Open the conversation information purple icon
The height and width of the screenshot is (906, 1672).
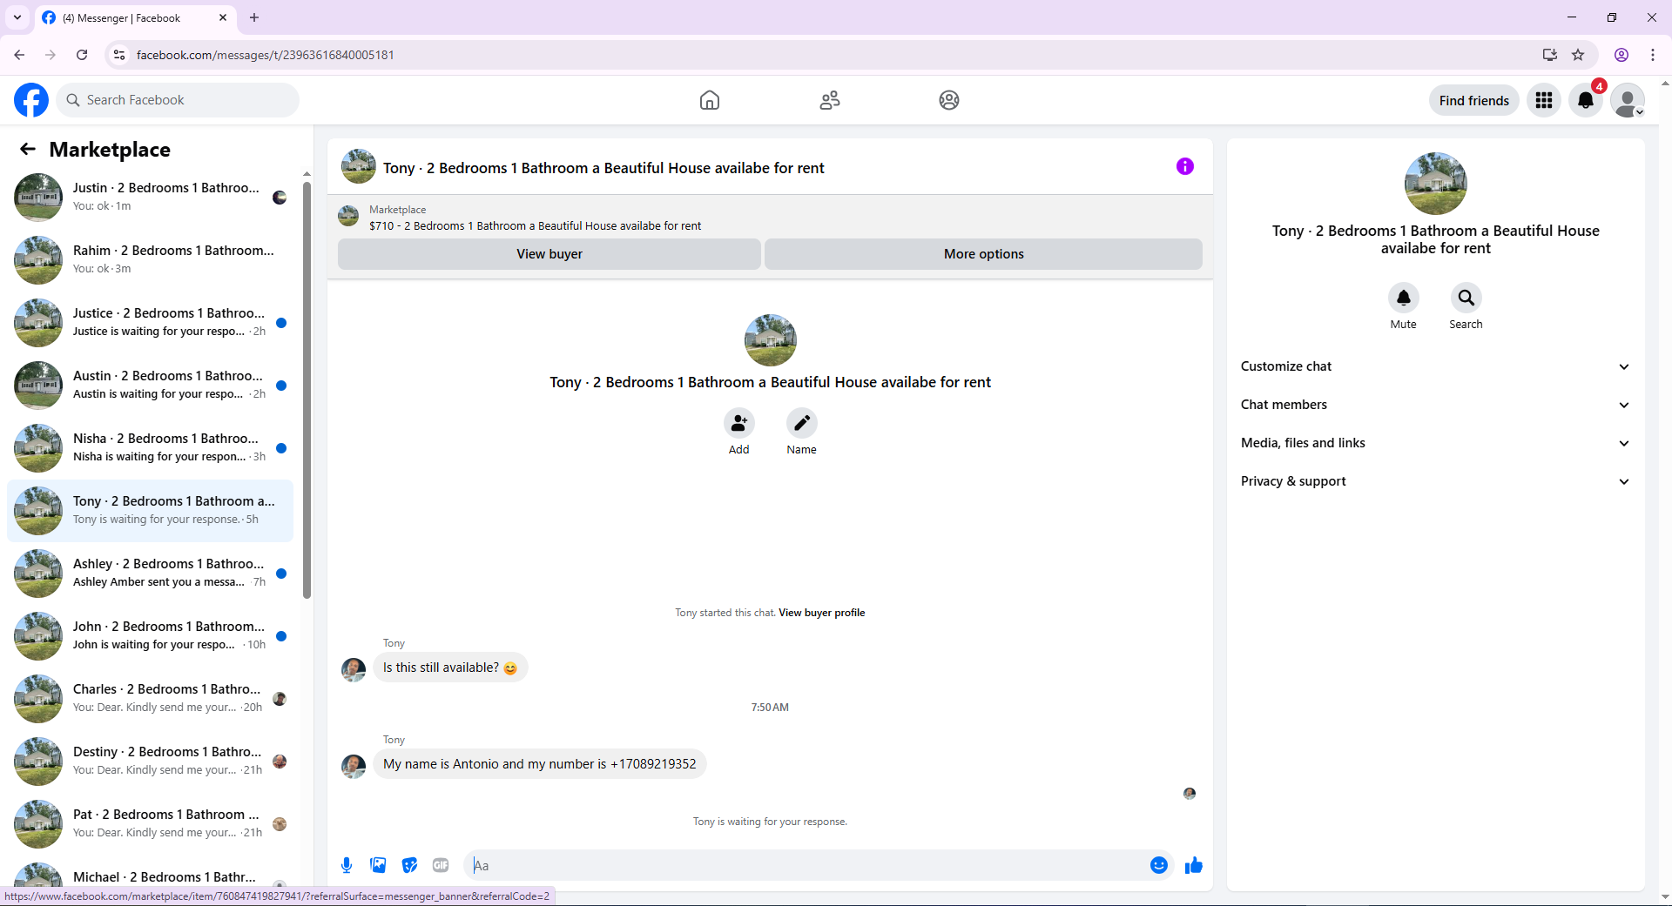[1185, 166]
